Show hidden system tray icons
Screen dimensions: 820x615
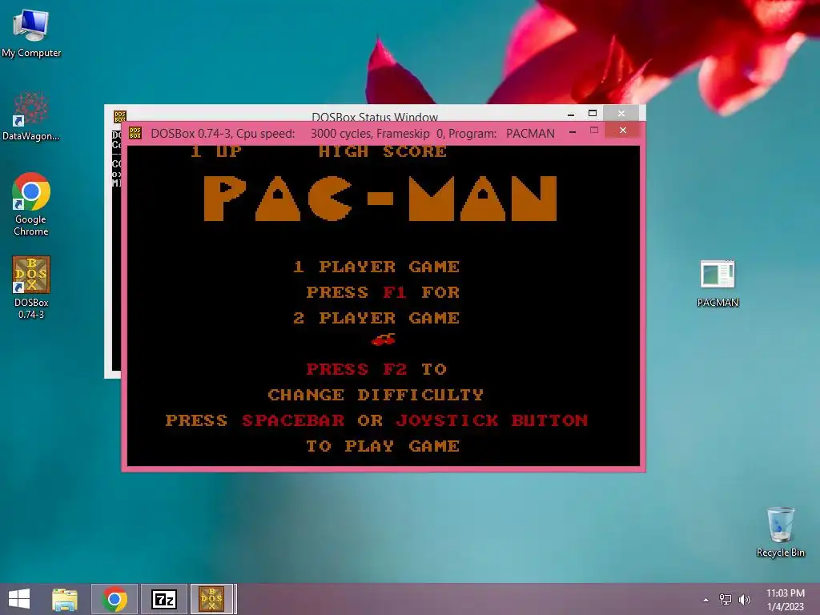[706, 600]
